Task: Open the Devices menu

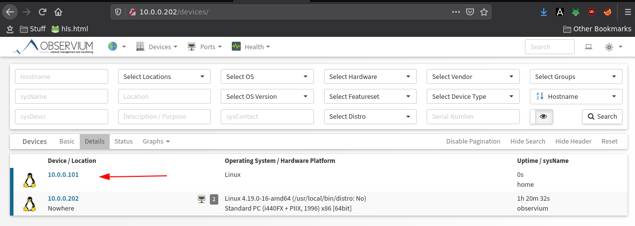Action: tap(157, 47)
